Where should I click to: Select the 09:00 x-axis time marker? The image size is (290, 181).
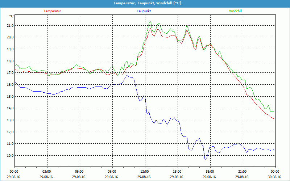click(112, 172)
